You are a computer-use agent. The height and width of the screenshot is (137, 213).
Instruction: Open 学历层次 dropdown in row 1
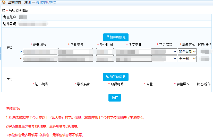(x=164, y=51)
